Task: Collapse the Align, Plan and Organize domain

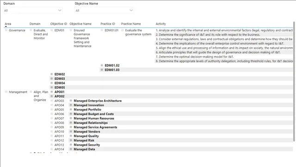Action: pos(31,92)
